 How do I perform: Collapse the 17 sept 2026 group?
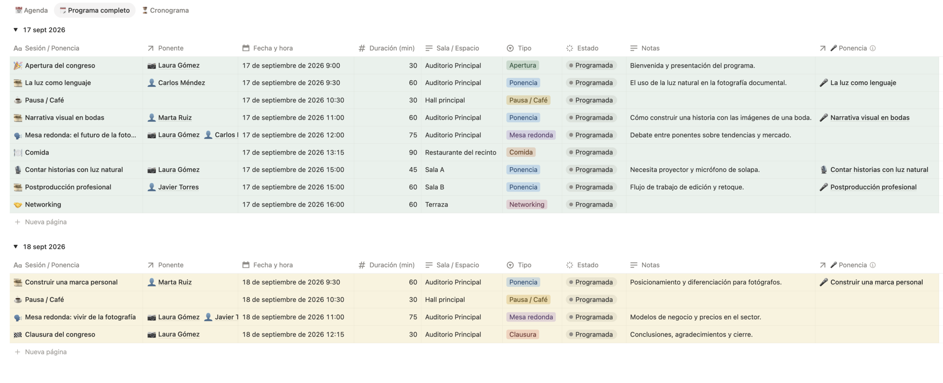pyautogui.click(x=15, y=30)
